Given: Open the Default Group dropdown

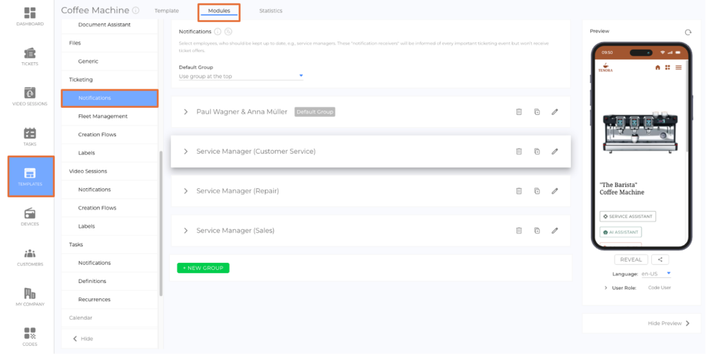Looking at the screenshot, I should (241, 76).
